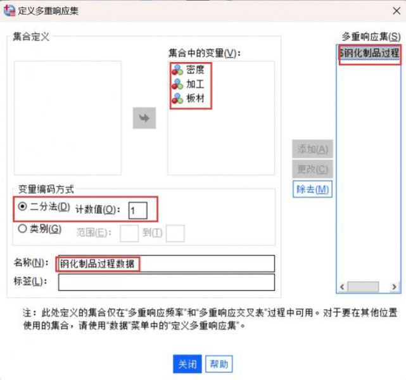
Task: Click the move-variable arrow button
Action: click(x=144, y=118)
